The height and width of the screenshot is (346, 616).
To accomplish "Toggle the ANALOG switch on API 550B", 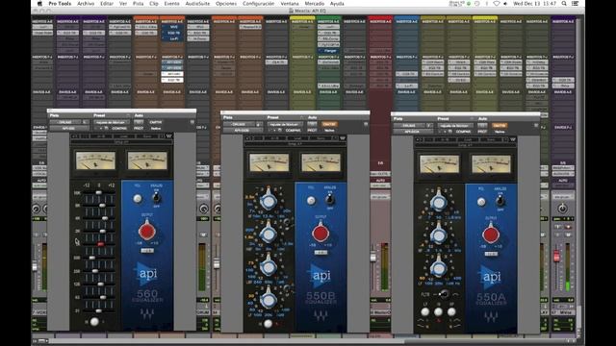I will click(330, 200).
